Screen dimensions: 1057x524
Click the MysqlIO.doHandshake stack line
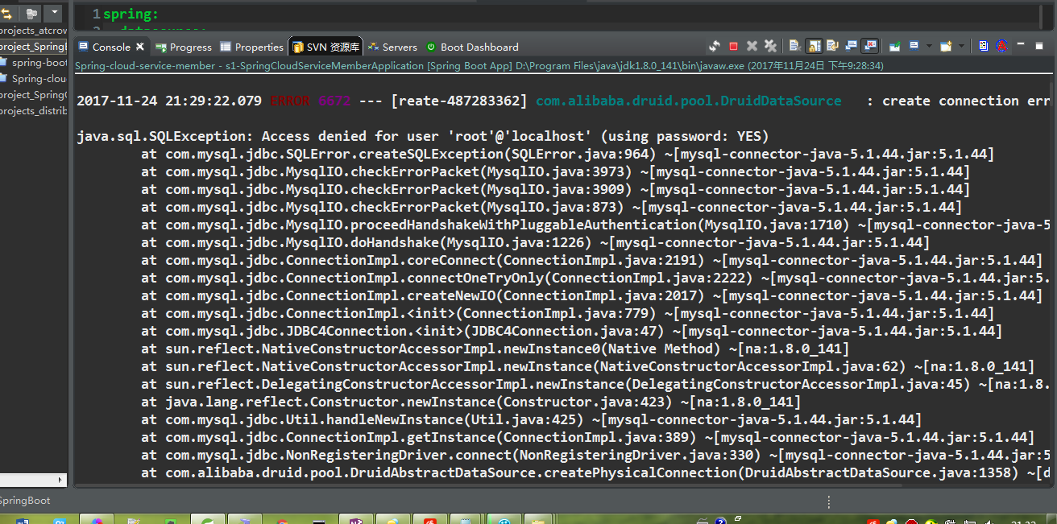point(536,242)
